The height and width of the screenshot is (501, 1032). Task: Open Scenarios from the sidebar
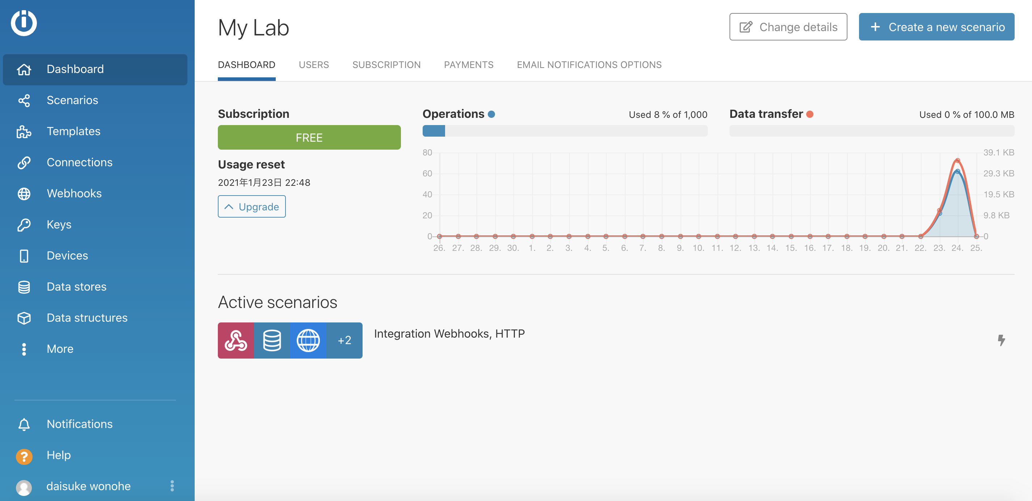72,100
